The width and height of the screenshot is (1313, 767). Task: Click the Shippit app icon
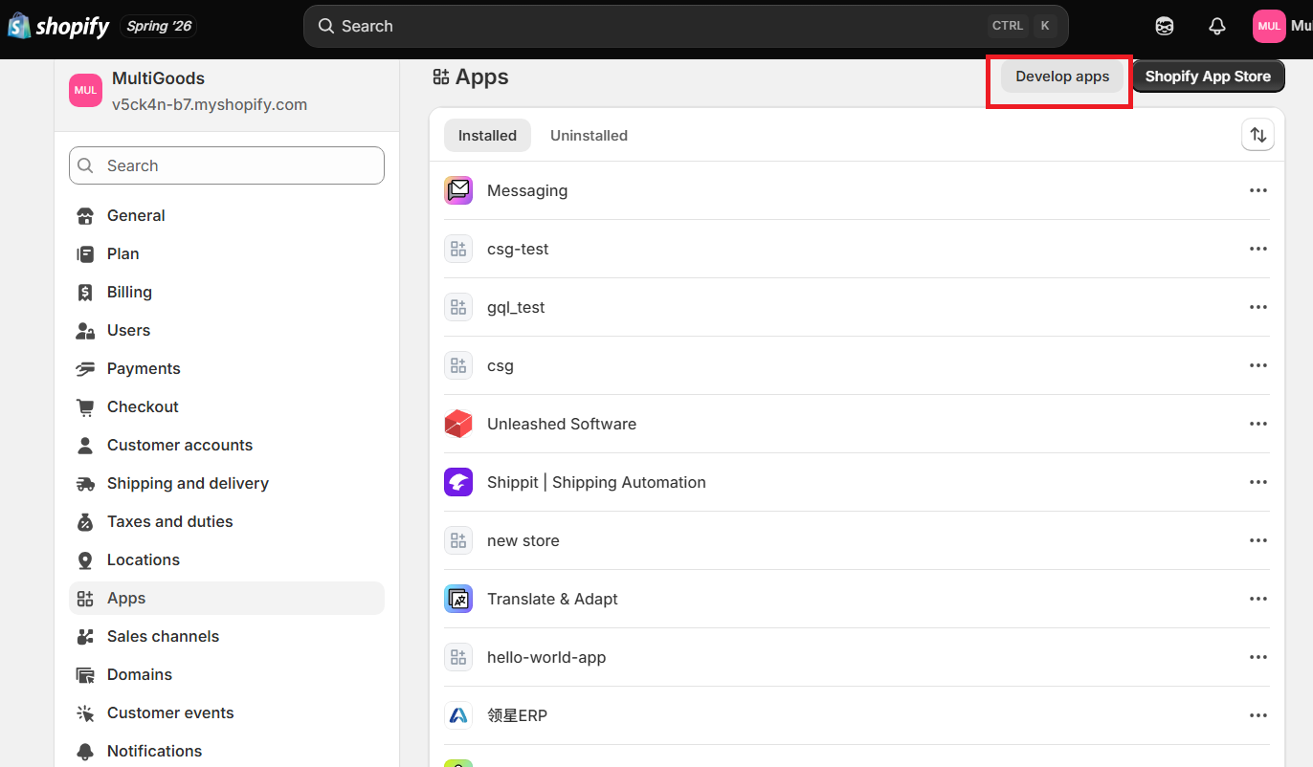[458, 482]
